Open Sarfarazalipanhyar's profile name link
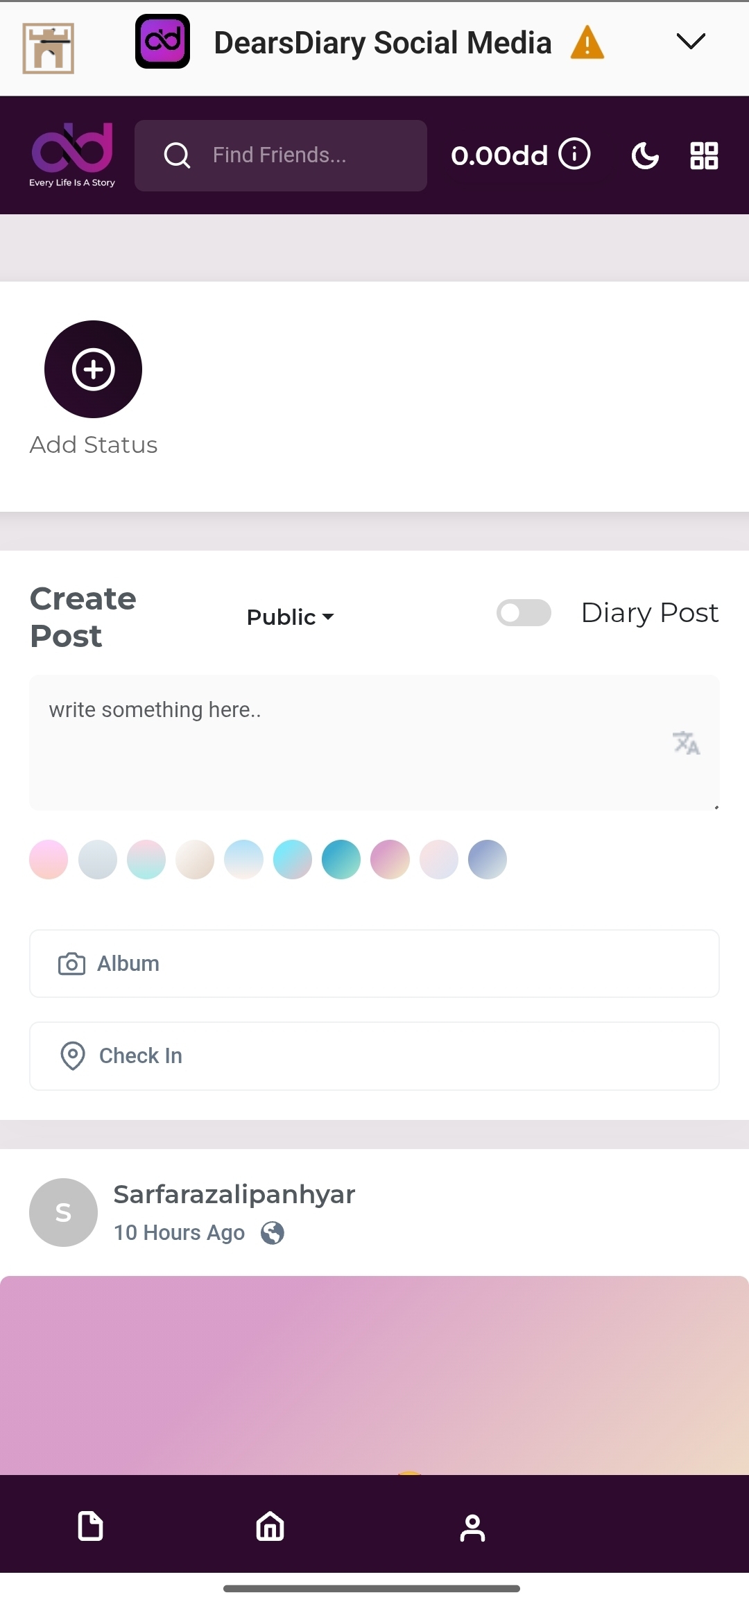749x1604 pixels. (x=234, y=1194)
